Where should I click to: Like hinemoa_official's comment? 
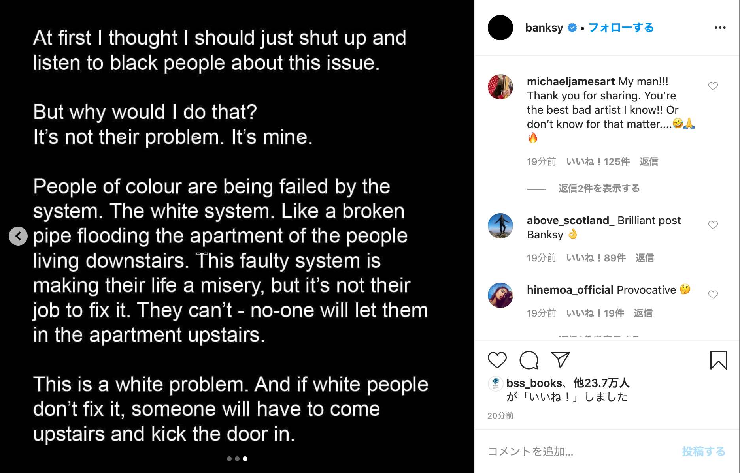[x=713, y=295]
